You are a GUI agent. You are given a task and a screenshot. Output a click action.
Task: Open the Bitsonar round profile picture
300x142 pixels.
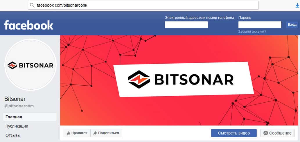30,65
